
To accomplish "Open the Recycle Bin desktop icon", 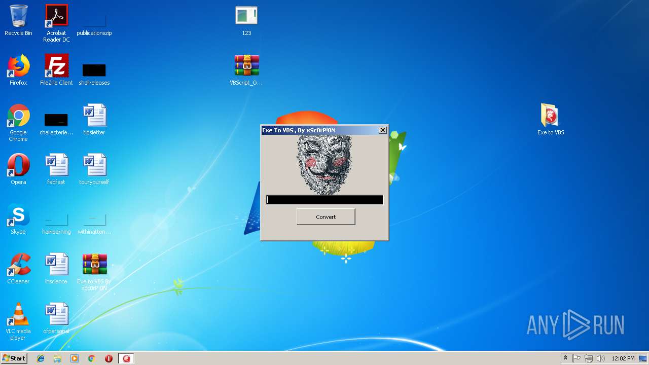I will (x=18, y=20).
